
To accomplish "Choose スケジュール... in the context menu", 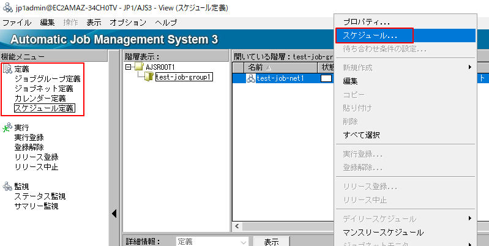I will pyautogui.click(x=405, y=35).
